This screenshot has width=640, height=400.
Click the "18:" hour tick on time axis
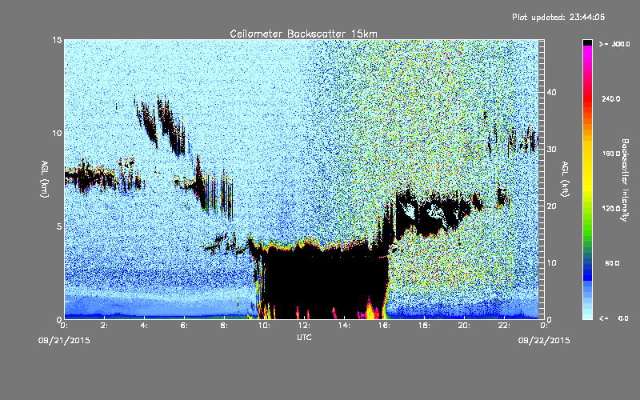(x=424, y=326)
